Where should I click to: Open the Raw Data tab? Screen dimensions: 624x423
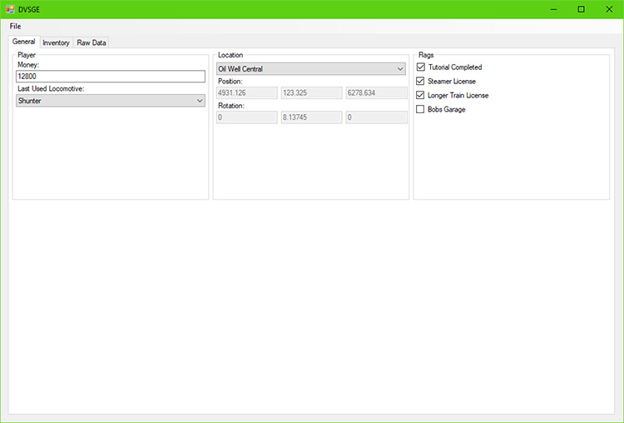[92, 42]
